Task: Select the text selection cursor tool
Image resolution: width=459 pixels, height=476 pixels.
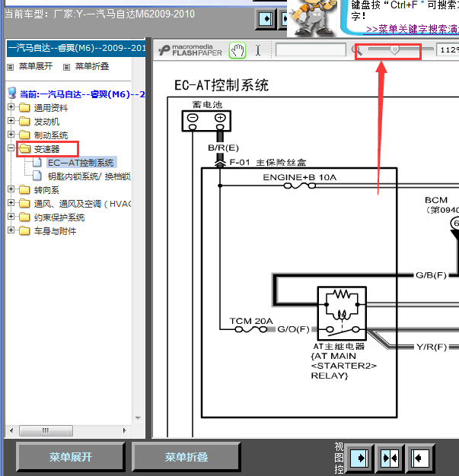Action: (x=258, y=50)
